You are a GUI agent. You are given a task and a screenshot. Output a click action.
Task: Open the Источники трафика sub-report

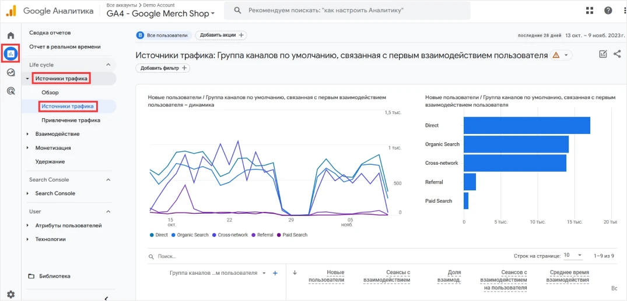68,107
